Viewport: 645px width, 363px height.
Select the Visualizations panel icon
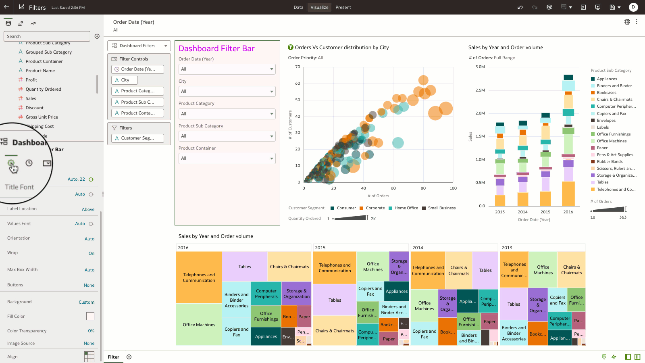(x=20, y=23)
